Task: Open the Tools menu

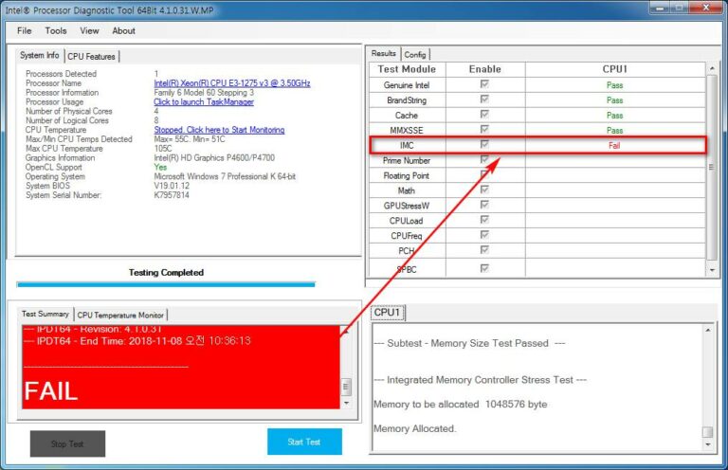Action: pyautogui.click(x=56, y=30)
